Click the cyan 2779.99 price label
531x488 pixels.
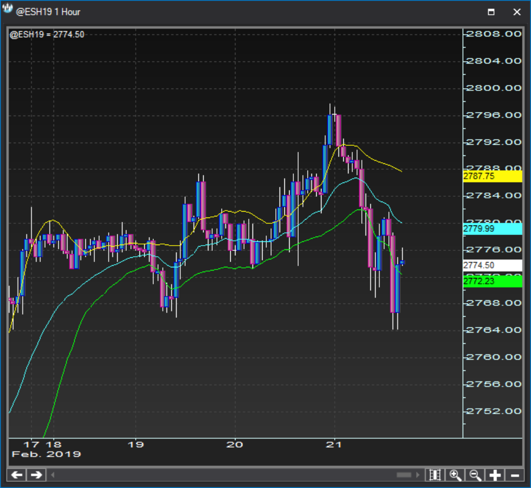(492, 229)
